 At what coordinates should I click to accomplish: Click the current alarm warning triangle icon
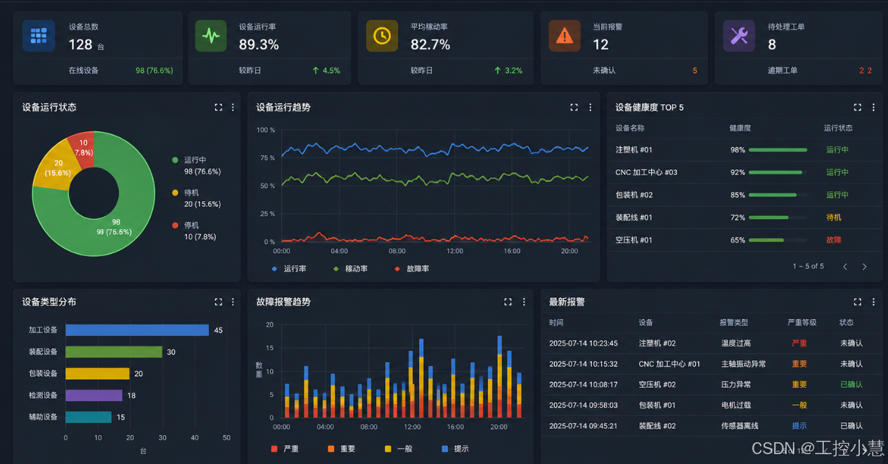point(565,36)
